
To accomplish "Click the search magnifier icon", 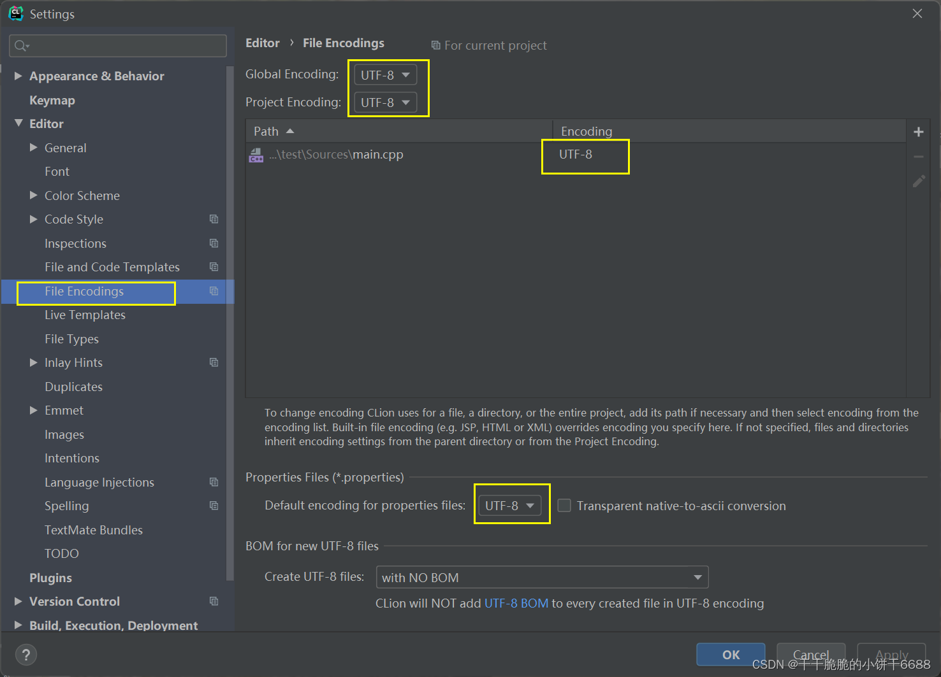I will pyautogui.click(x=20, y=46).
